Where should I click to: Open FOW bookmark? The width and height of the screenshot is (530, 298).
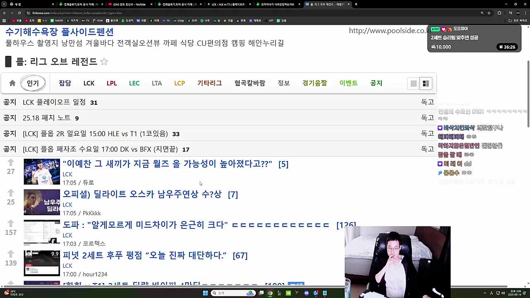(x=98, y=20)
